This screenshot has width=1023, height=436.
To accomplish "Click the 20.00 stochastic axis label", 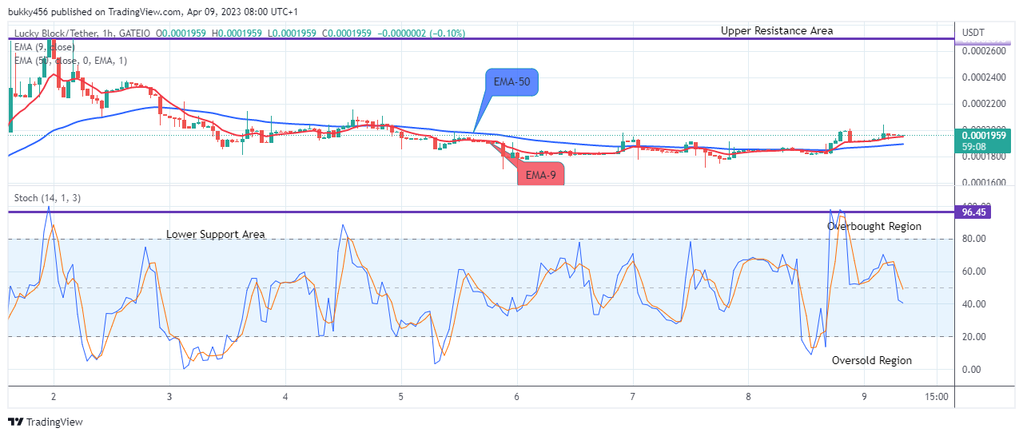I will [x=974, y=336].
